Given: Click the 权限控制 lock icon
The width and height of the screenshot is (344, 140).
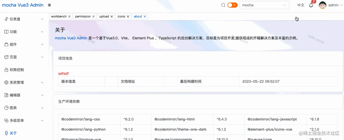Looking at the screenshot, I should (x=7, y=70).
